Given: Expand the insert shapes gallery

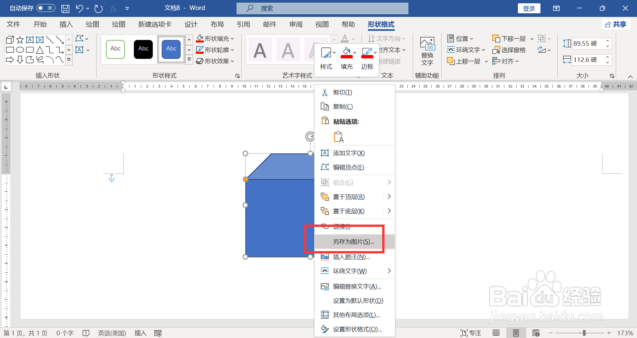Looking at the screenshot, I should click(x=69, y=60).
